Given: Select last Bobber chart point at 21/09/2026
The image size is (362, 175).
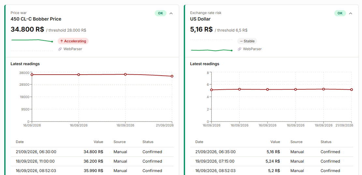Looking at the screenshot, I should point(172,76).
